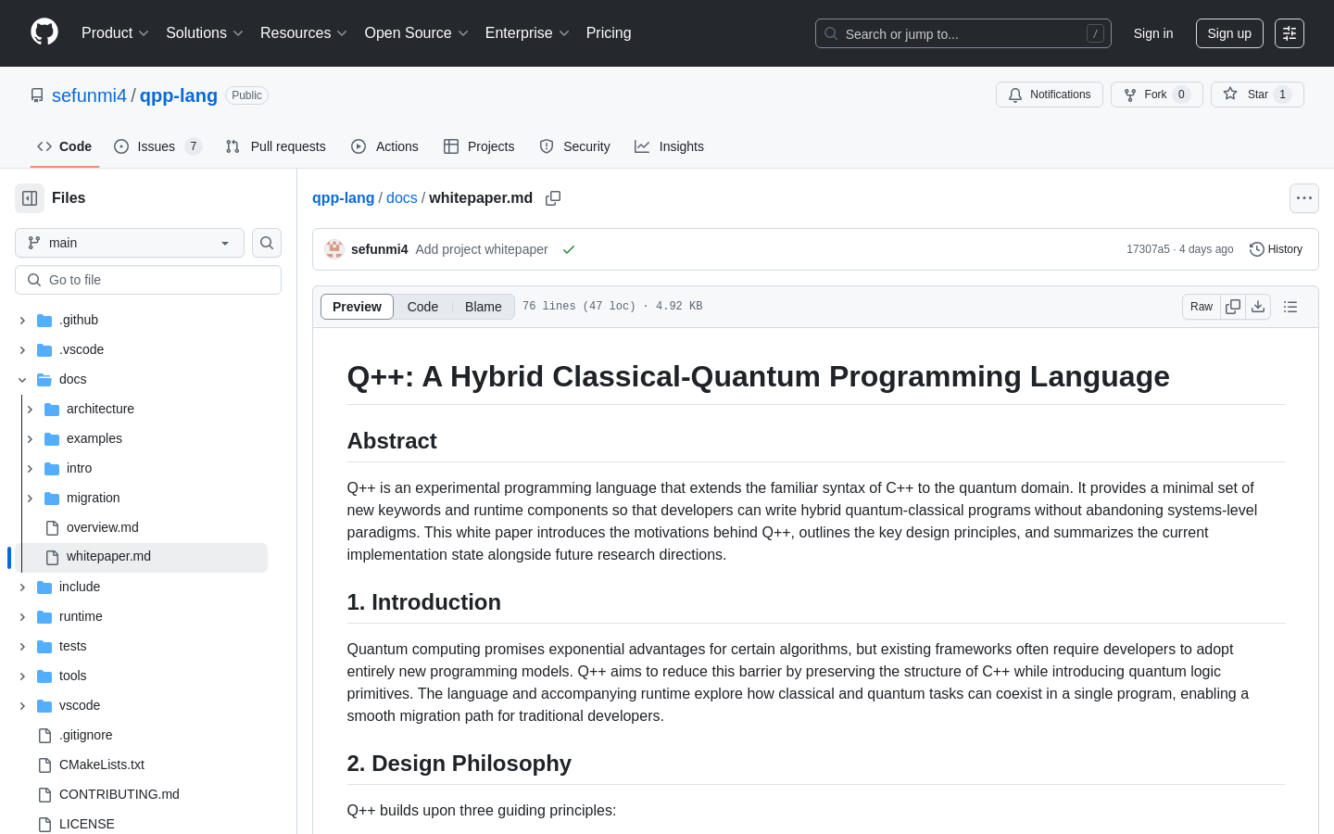Copy file path of whitepaper.md
Viewport: 1334px width, 834px height.
tap(553, 198)
